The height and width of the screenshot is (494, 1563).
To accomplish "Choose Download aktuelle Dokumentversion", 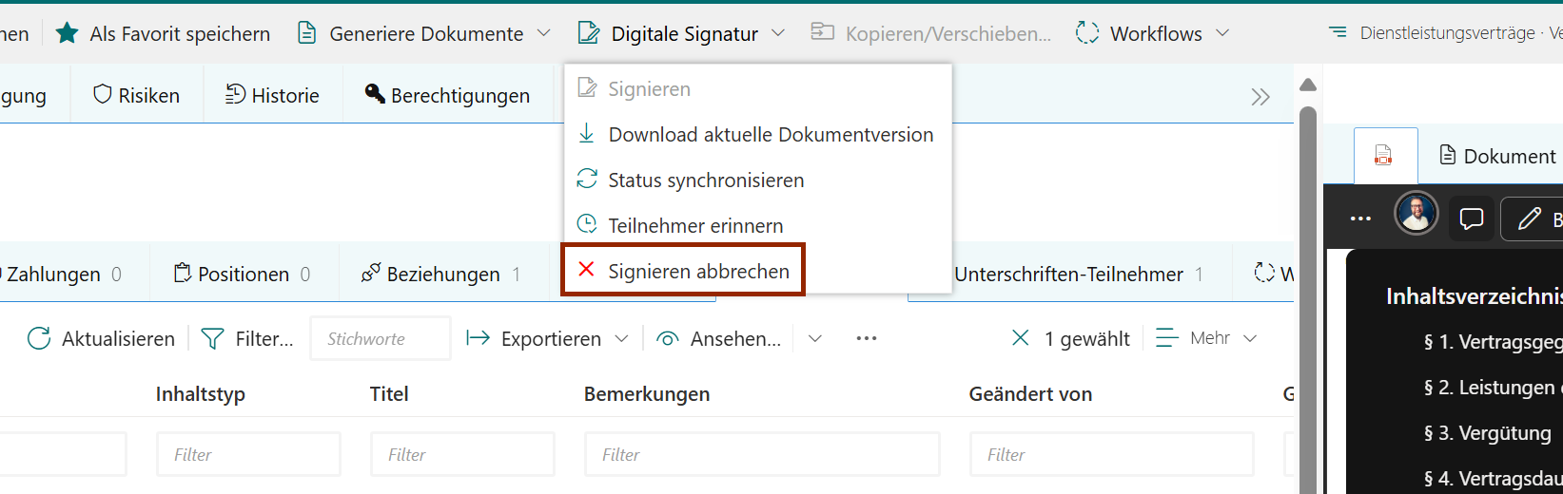I will (770, 135).
